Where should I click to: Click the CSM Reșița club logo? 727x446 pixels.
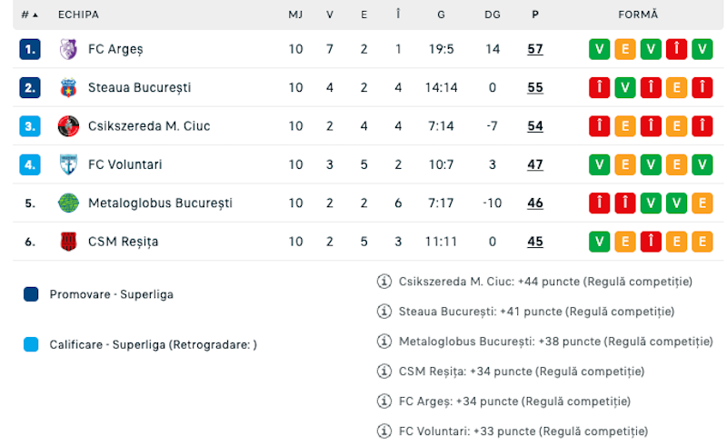pyautogui.click(x=68, y=242)
